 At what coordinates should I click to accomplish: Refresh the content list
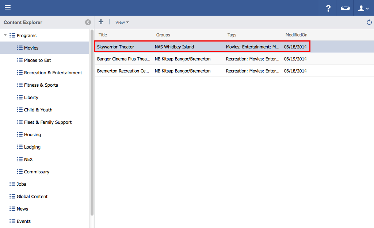tap(369, 23)
